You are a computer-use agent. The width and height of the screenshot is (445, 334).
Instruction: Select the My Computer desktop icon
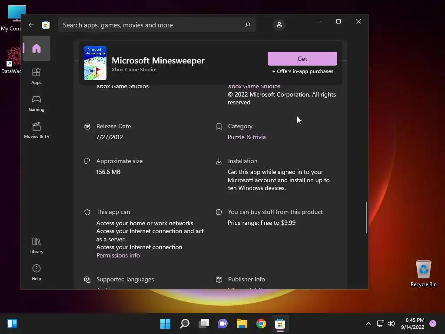click(x=11, y=18)
